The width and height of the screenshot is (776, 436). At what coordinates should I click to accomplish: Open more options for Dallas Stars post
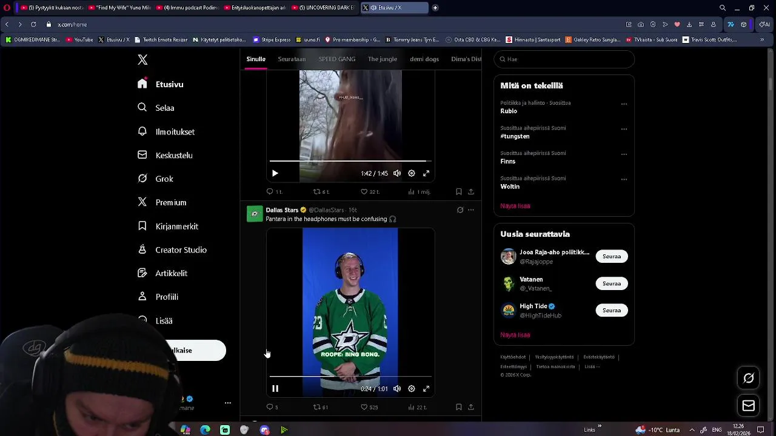click(471, 210)
